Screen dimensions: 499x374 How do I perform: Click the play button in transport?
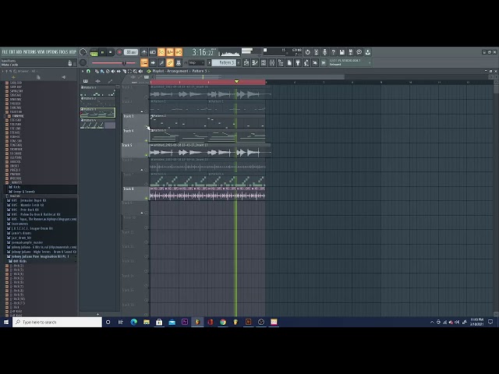(102, 52)
